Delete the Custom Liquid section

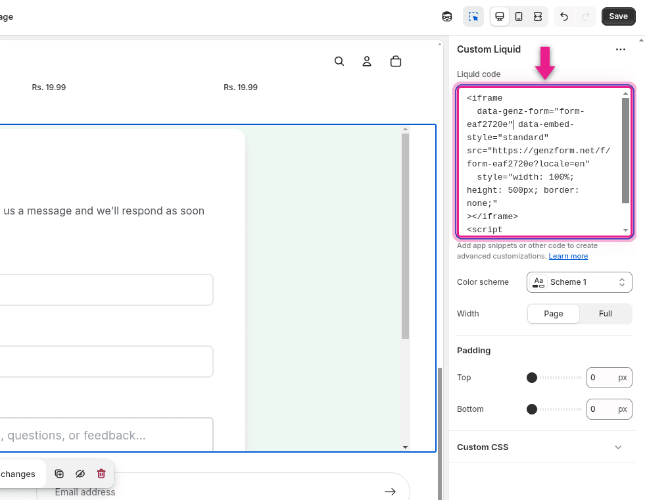[x=101, y=474]
